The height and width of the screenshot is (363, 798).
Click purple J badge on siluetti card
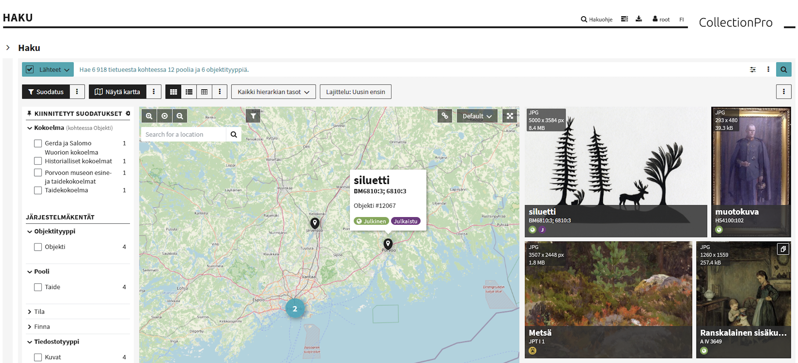pos(542,230)
